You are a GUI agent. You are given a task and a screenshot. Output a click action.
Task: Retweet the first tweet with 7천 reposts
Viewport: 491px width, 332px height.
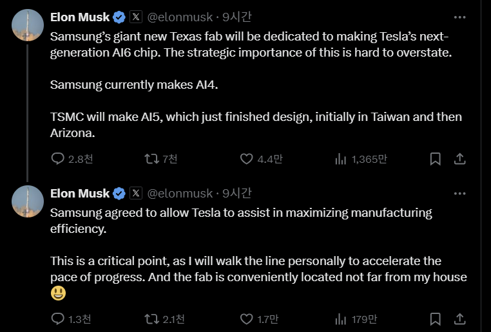tap(152, 159)
